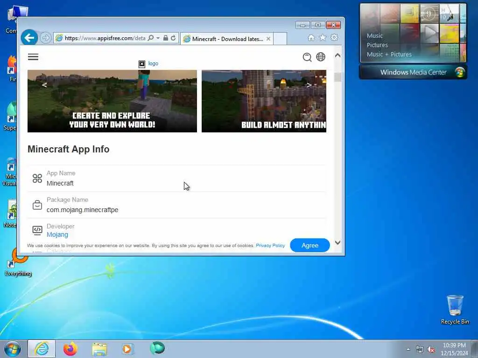
Task: Click the Developer code icon
Action: click(37, 230)
